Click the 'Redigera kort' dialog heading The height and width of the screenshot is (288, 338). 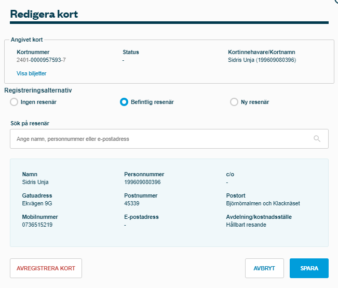(44, 14)
